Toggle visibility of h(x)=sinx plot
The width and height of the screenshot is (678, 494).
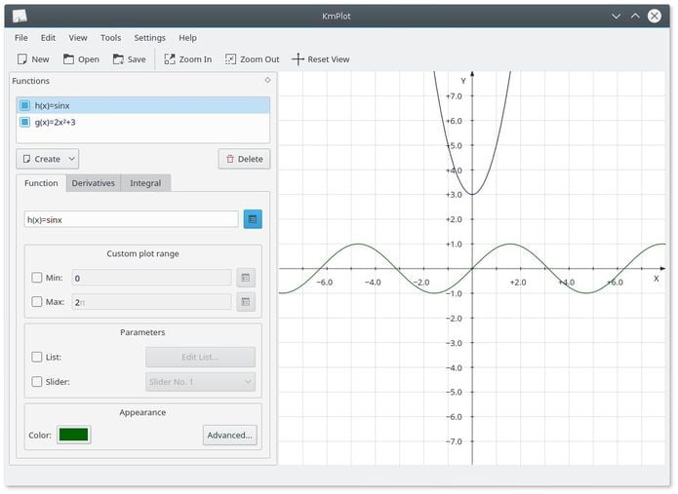click(x=25, y=105)
